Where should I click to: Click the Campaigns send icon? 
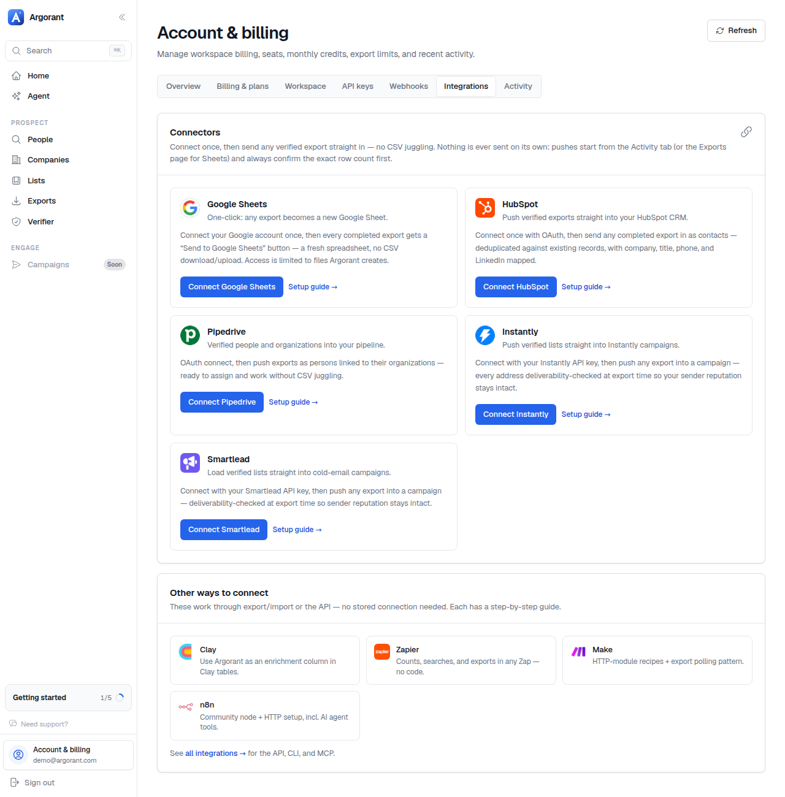pos(17,265)
